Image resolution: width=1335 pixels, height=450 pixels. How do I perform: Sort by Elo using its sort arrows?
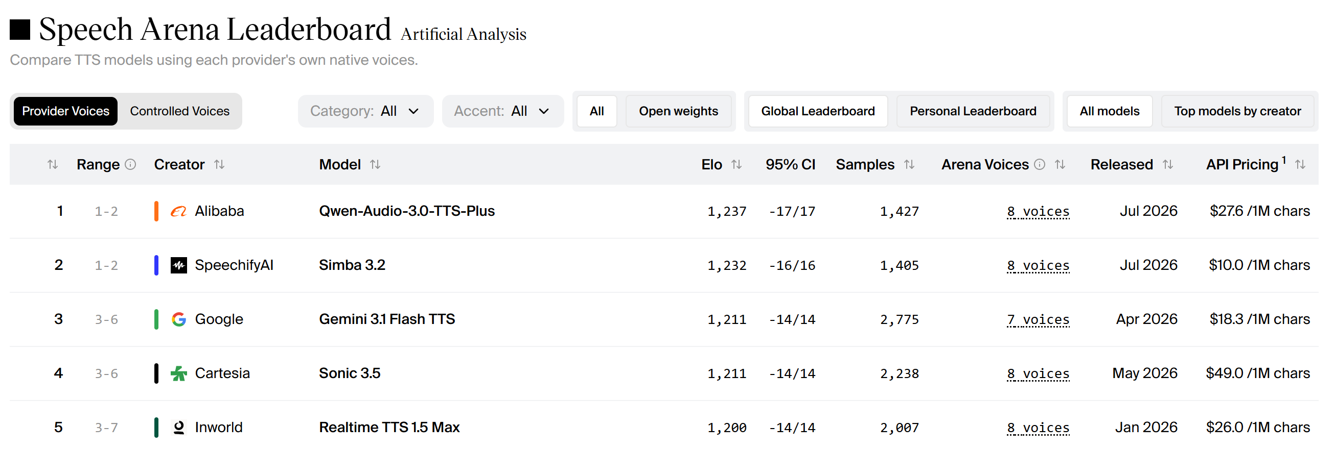click(x=736, y=164)
